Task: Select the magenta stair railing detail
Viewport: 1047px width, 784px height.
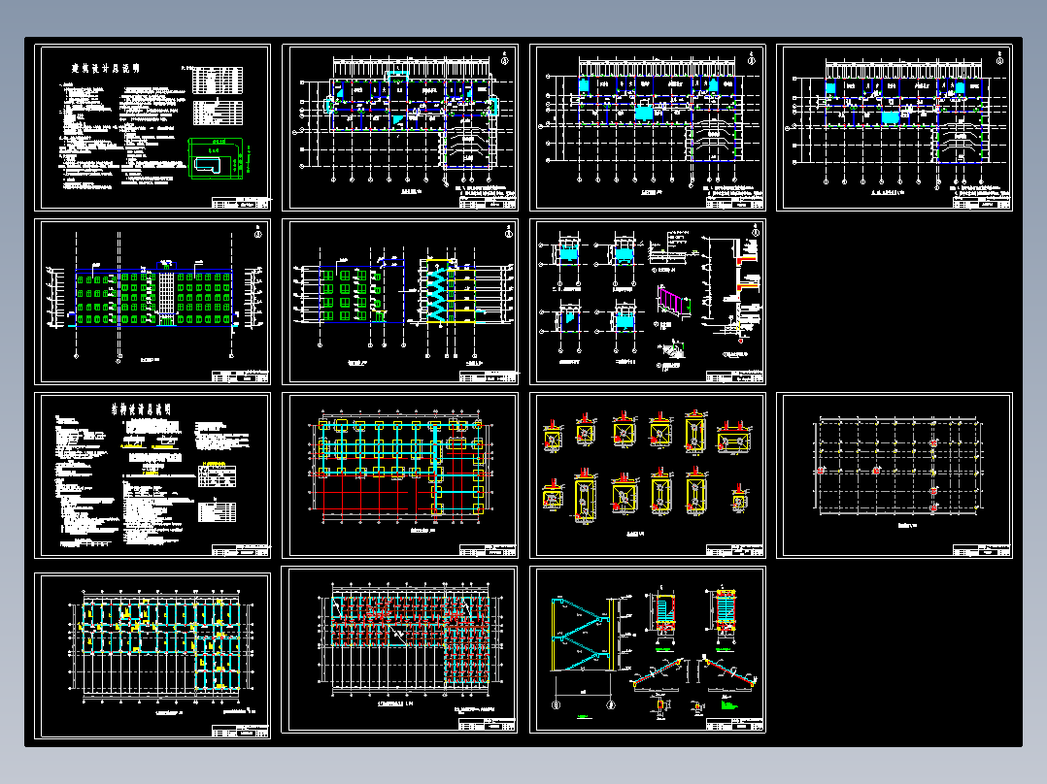Action: coord(674,301)
